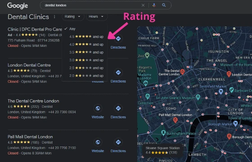Click Directions text under The Dental Centre London

pyautogui.click(x=118, y=117)
